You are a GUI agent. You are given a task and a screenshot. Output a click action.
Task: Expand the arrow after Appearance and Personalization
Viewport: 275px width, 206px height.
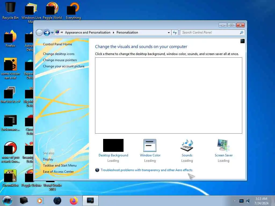click(x=114, y=32)
